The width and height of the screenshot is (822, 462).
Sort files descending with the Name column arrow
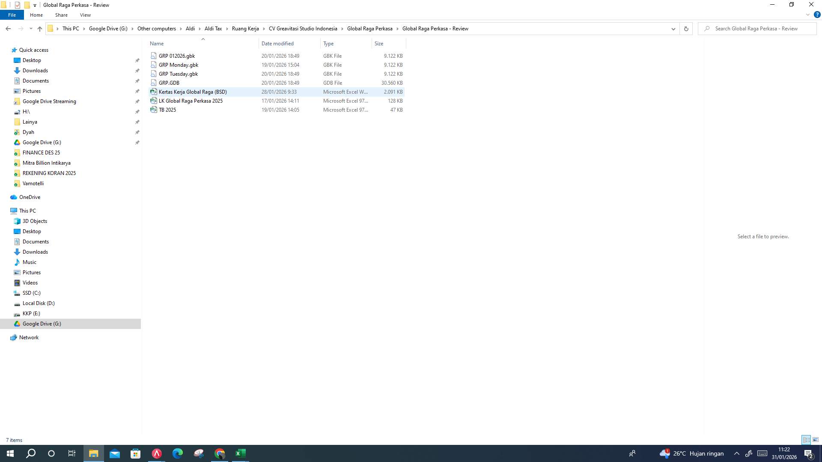click(x=203, y=39)
